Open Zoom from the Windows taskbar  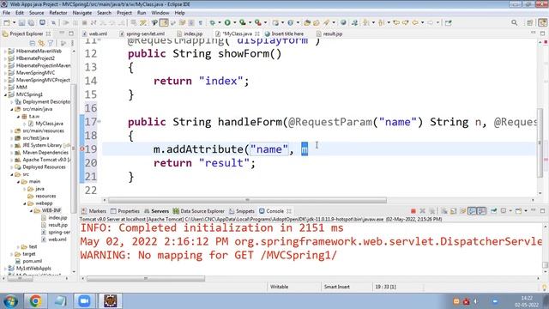click(x=84, y=301)
